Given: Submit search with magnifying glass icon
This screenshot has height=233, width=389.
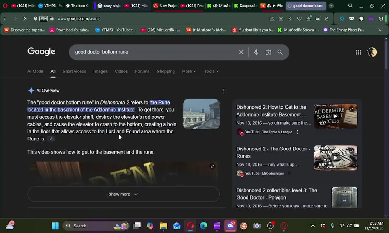Looking at the screenshot, I should [280, 52].
